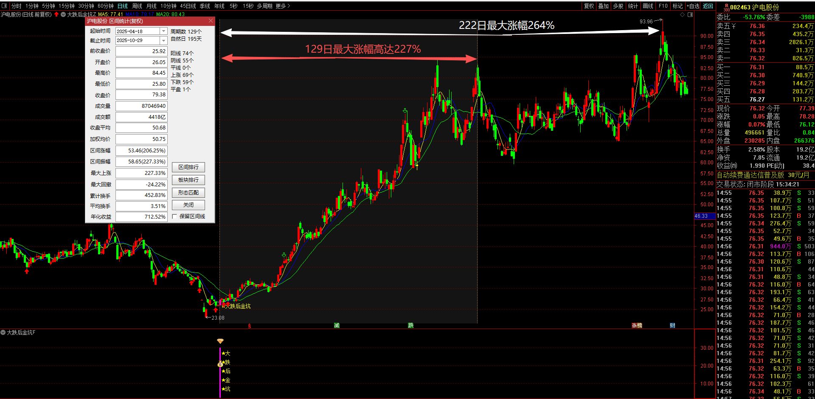815x399 pixels.
Task: Expand the 大跌后金坑Z indicator menu
Action: pos(63,14)
